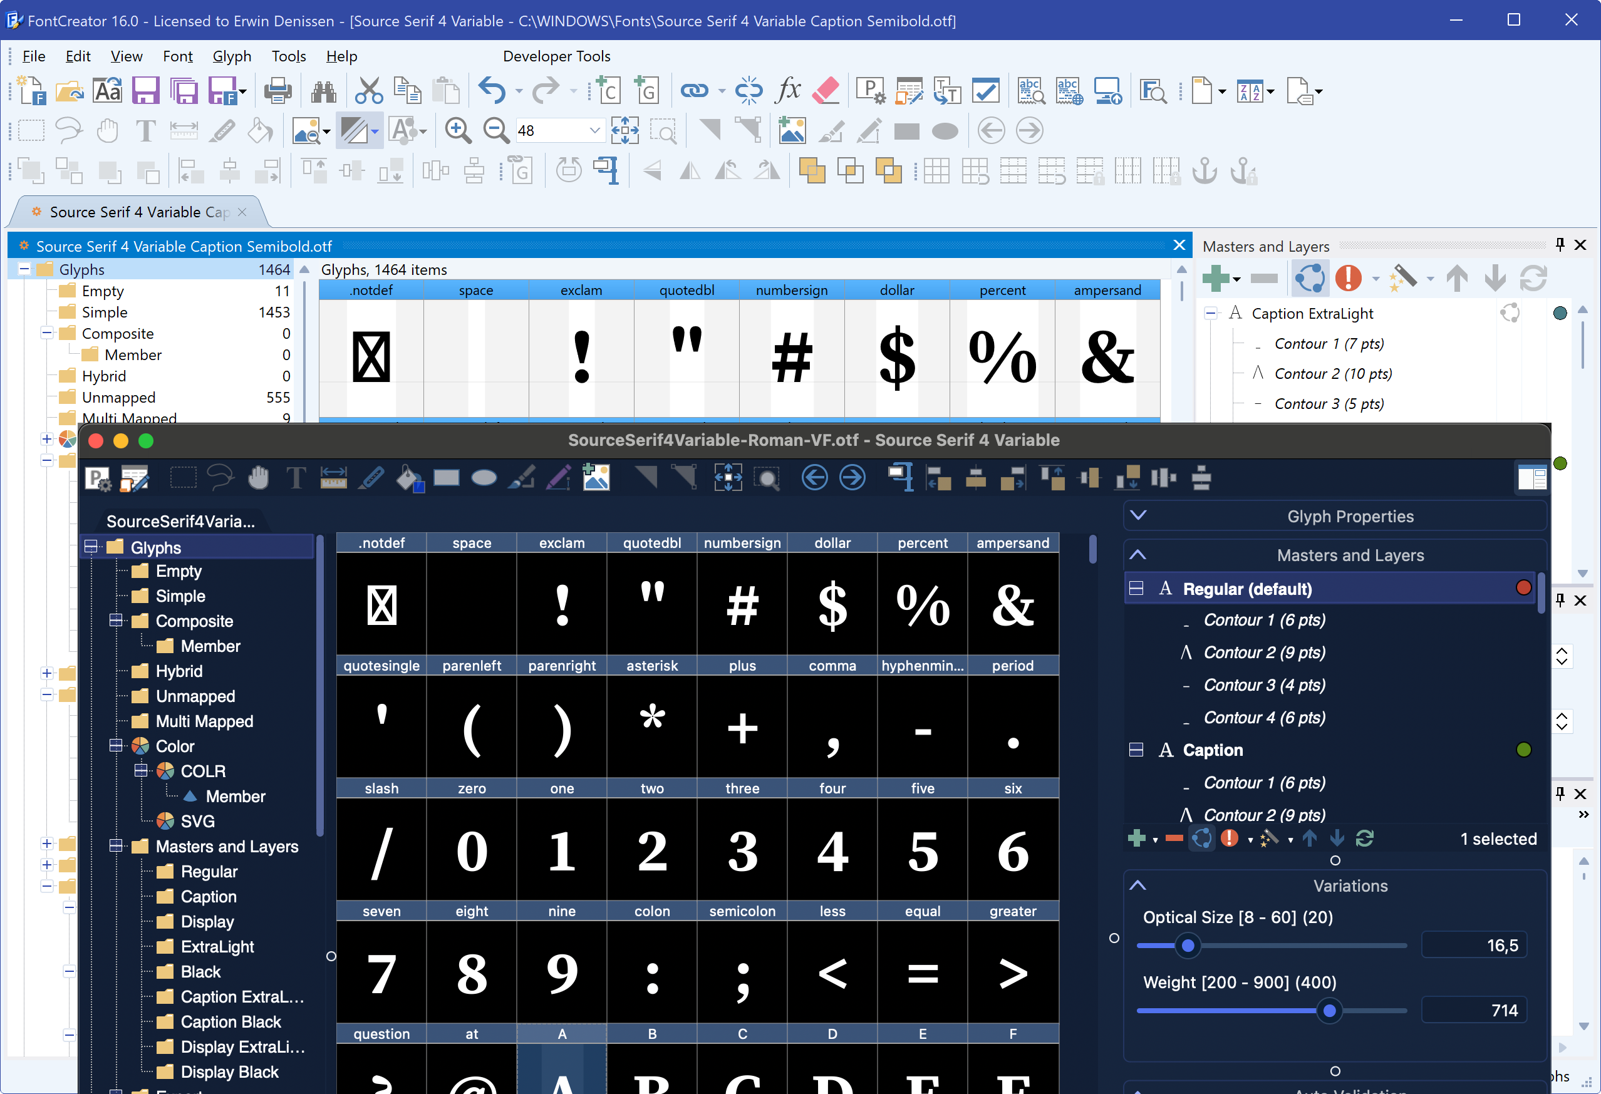Toggle the blue interpolation icon in Windows panel toolbar
1601x1094 pixels.
click(x=1310, y=278)
